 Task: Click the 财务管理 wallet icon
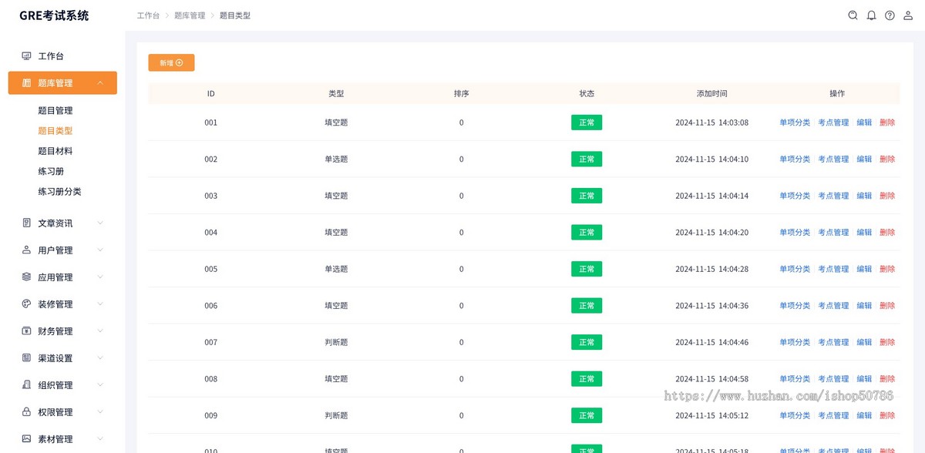tap(26, 331)
